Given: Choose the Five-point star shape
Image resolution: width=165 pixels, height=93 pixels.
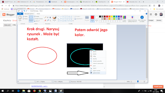Looking at the screenshot, I should [x=63, y=21].
